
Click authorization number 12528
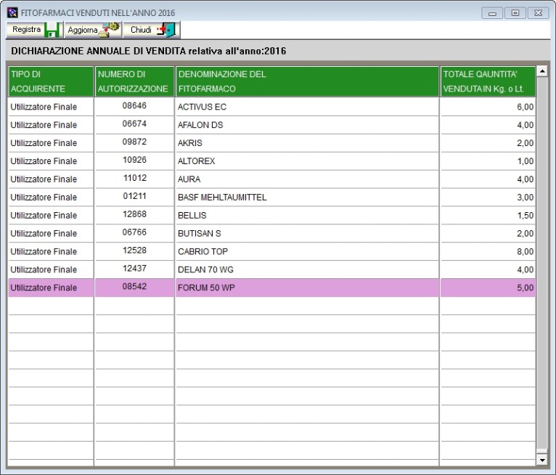tap(134, 251)
